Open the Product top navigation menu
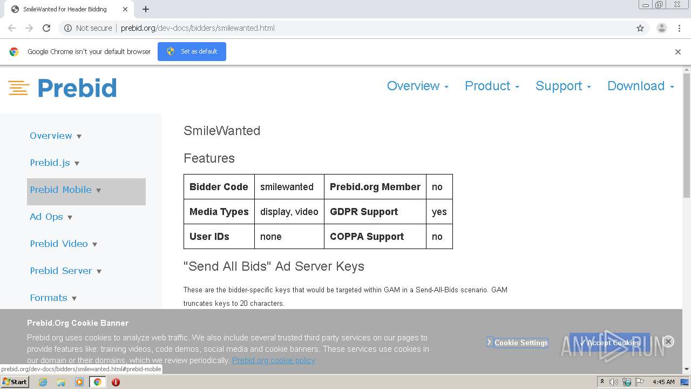691x389 pixels. point(492,86)
